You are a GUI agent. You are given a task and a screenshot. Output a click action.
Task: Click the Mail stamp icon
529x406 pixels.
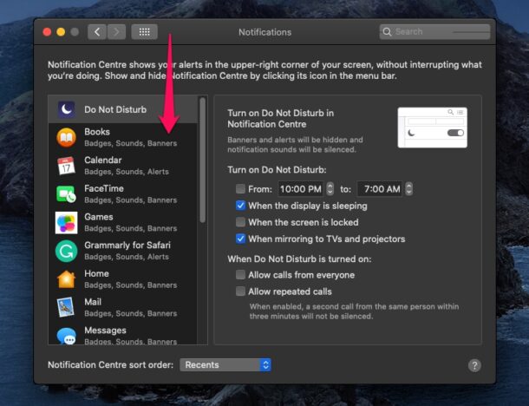[66, 307]
